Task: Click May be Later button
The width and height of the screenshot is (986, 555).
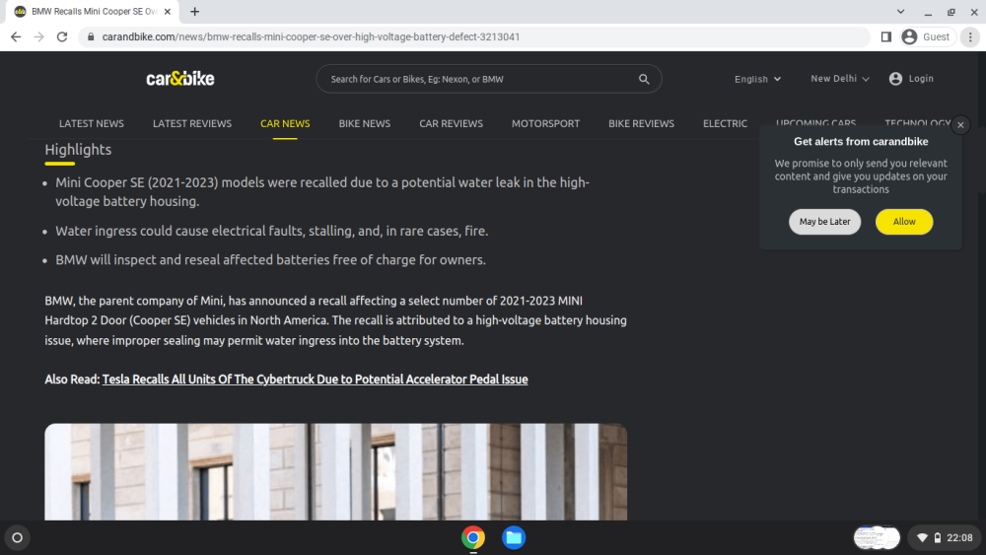Action: click(x=824, y=222)
